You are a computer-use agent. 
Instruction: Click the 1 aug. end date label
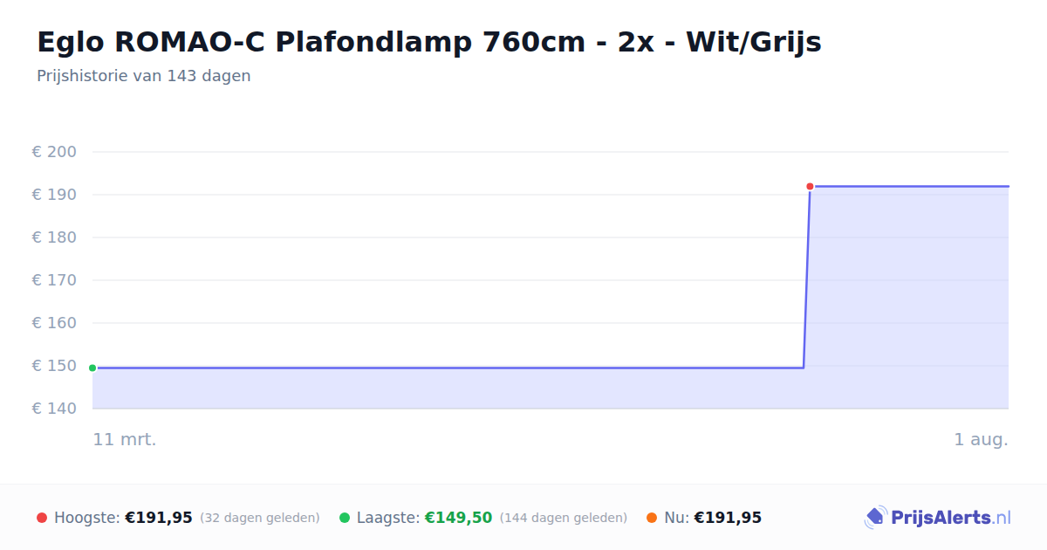click(x=981, y=439)
